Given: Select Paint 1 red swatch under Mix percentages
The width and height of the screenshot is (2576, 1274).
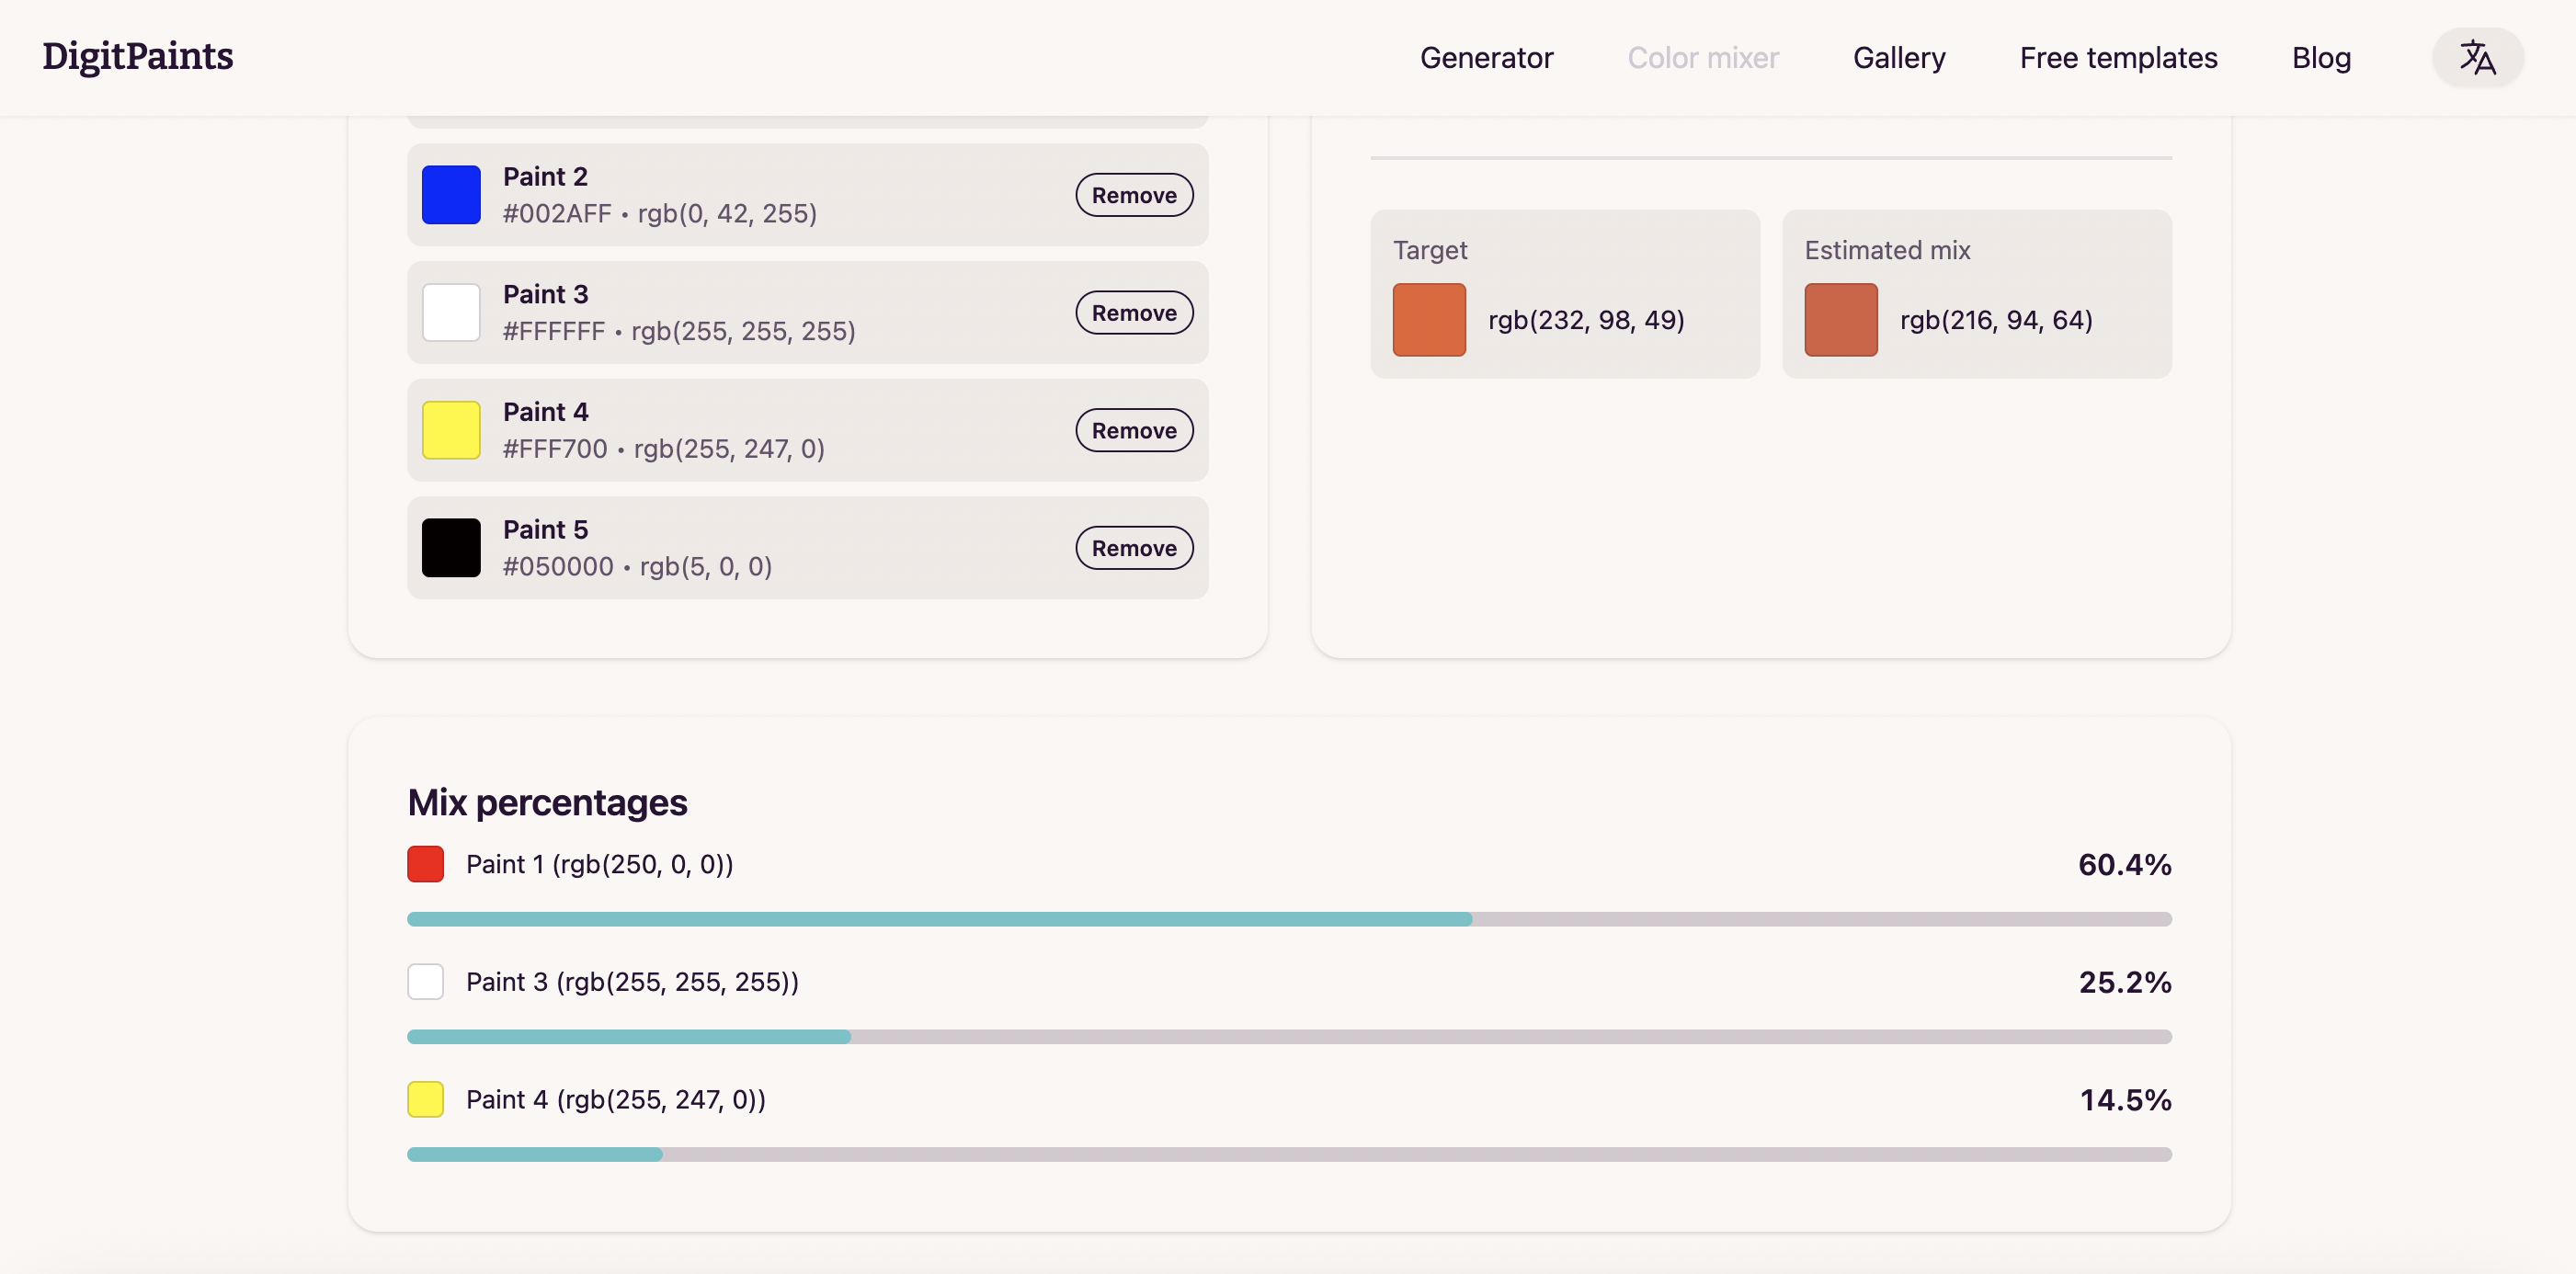Looking at the screenshot, I should (425, 864).
